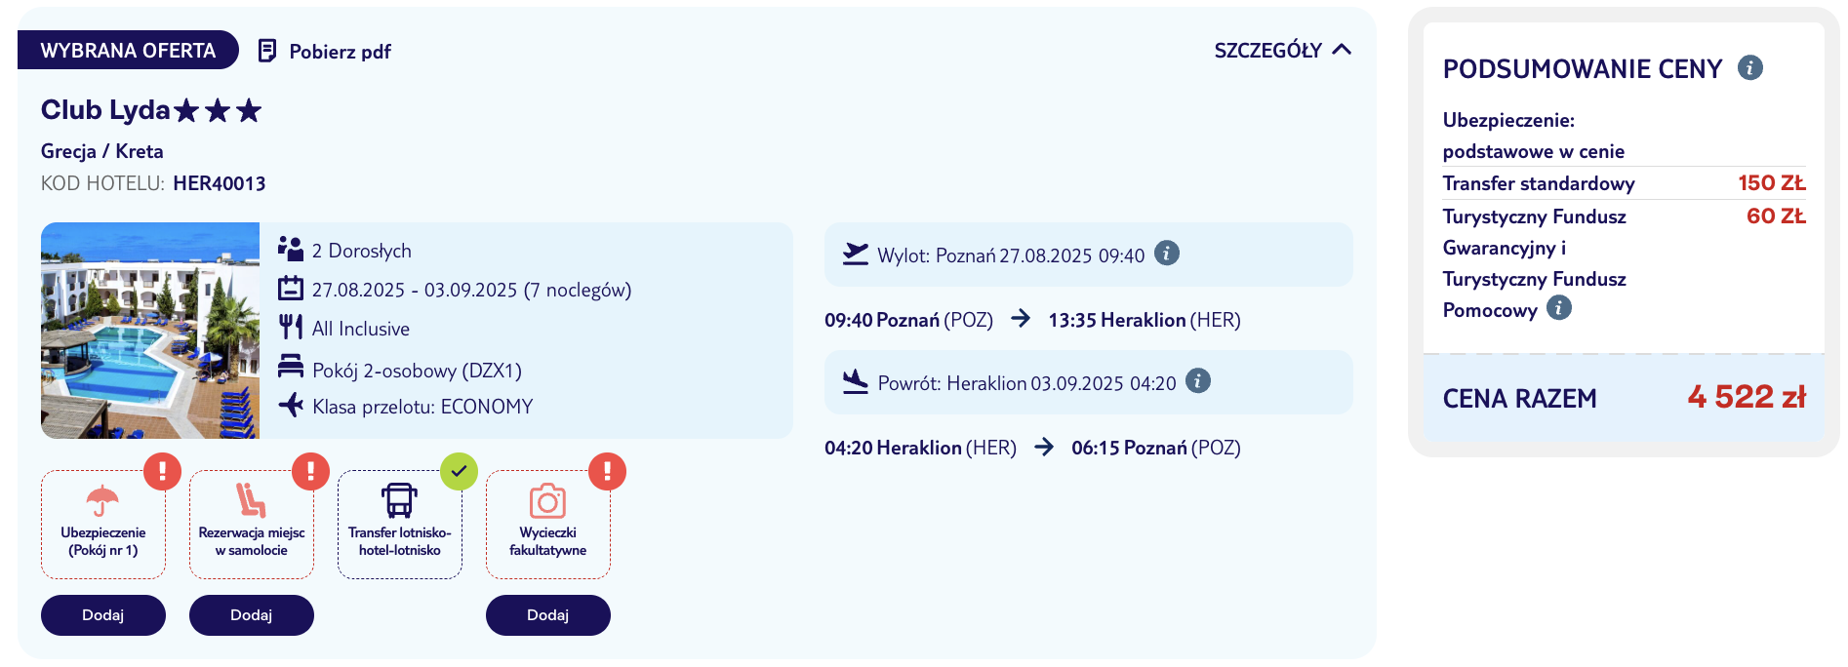
Task: Select the Ubezpieczenie umbrella icon tile
Action: point(103,525)
